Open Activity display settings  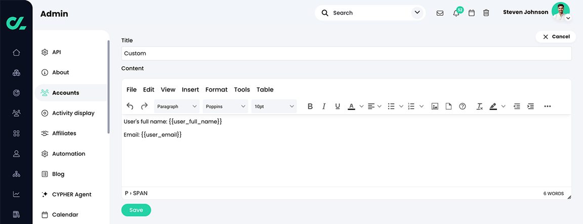point(71,113)
